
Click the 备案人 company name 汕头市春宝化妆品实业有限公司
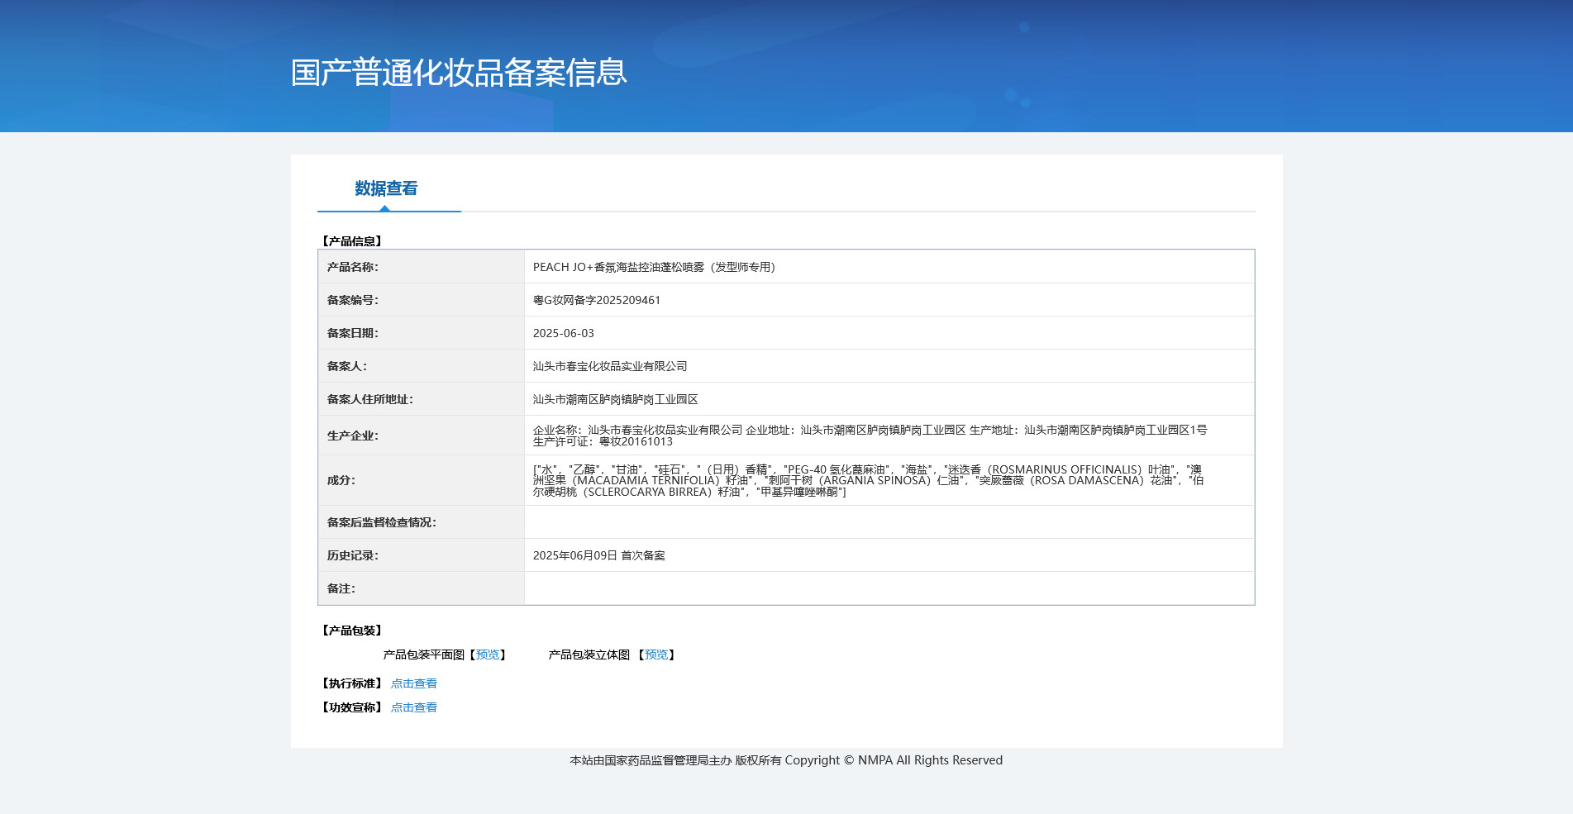(x=610, y=366)
